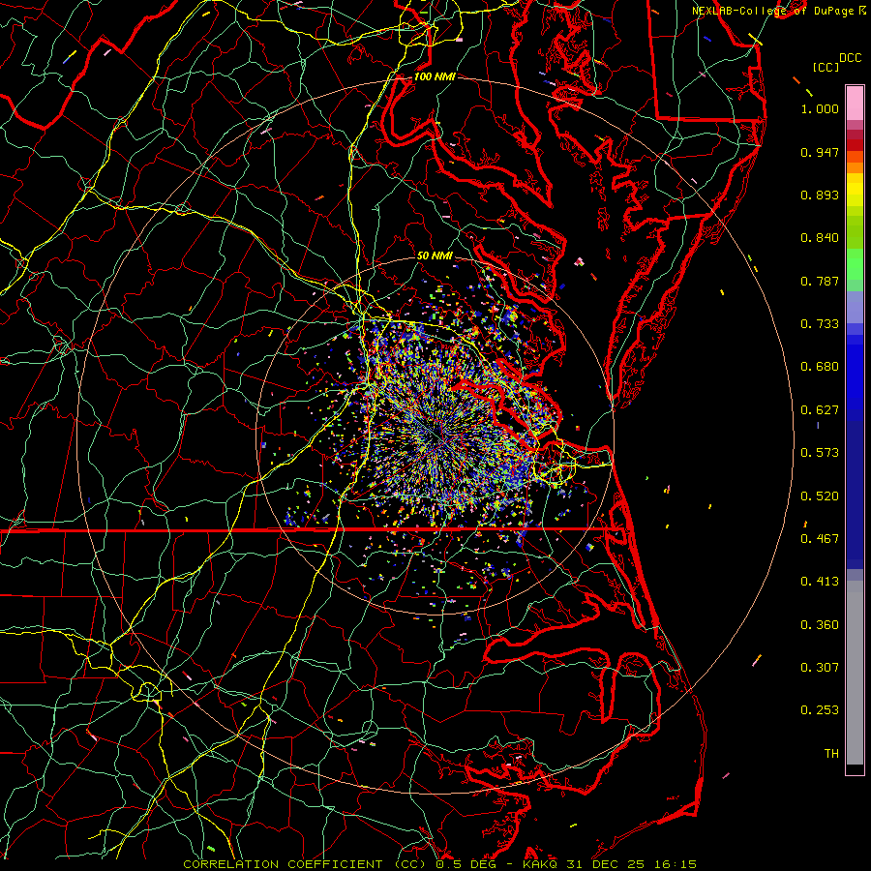Select the 0.253 scale value
871x871 pixels.
tap(820, 710)
